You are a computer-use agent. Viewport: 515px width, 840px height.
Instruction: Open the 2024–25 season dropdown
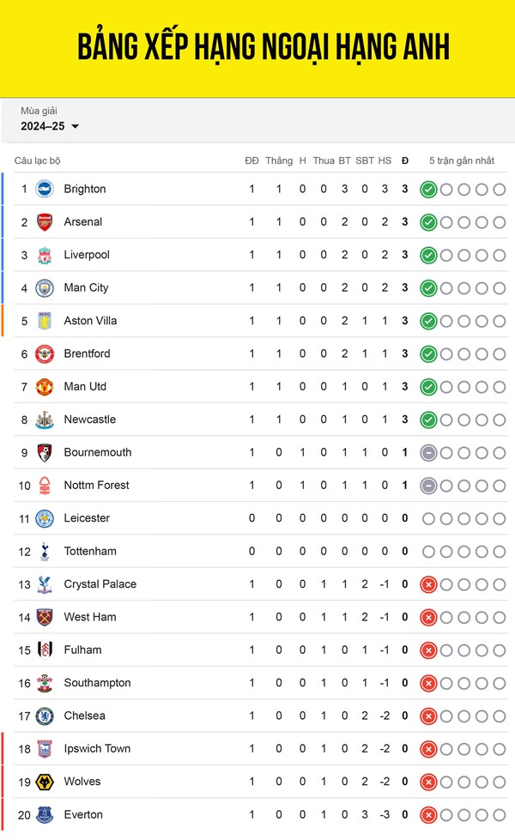coord(51,126)
